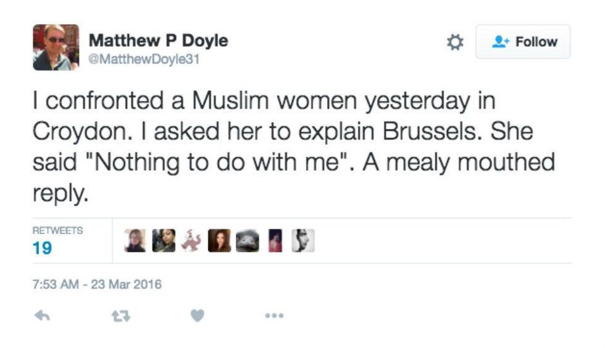
Task: Click the Matthew P Doyle display name
Action: point(158,41)
